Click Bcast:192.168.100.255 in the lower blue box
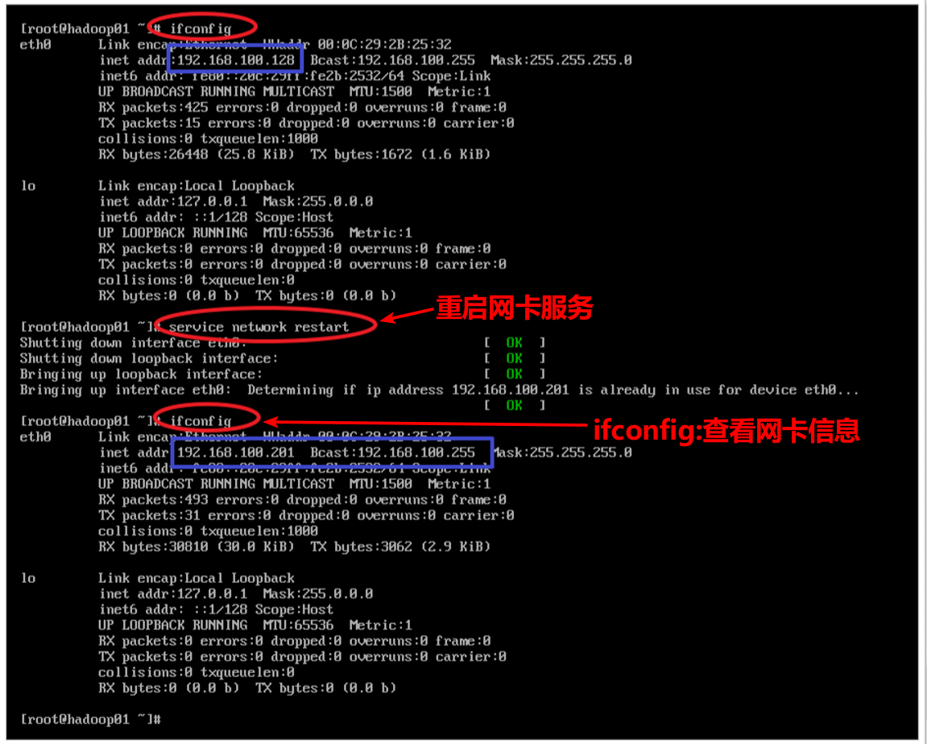Viewport: 927px width, 744px height. click(392, 452)
